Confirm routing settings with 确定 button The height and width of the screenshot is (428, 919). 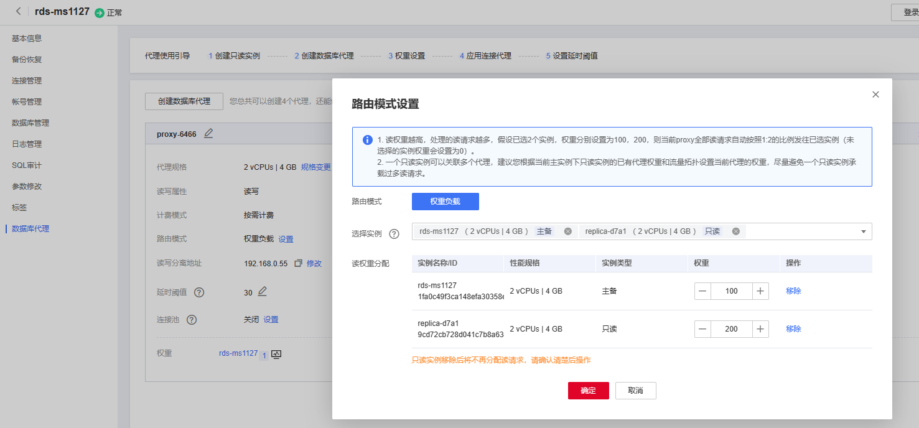(588, 391)
